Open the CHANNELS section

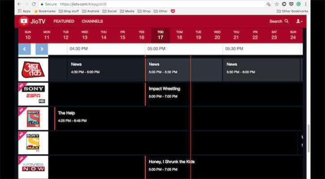point(92,21)
